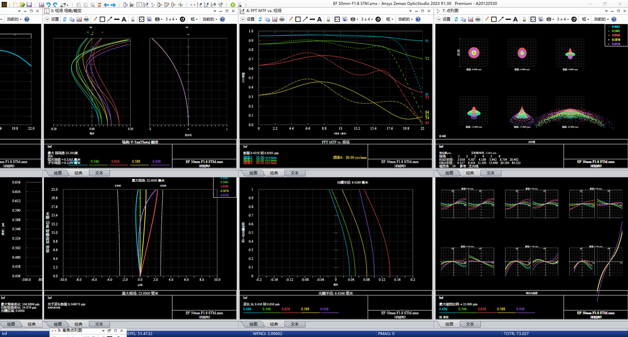Toggle active cursor icon in window 7 toolbar

tap(574, 19)
